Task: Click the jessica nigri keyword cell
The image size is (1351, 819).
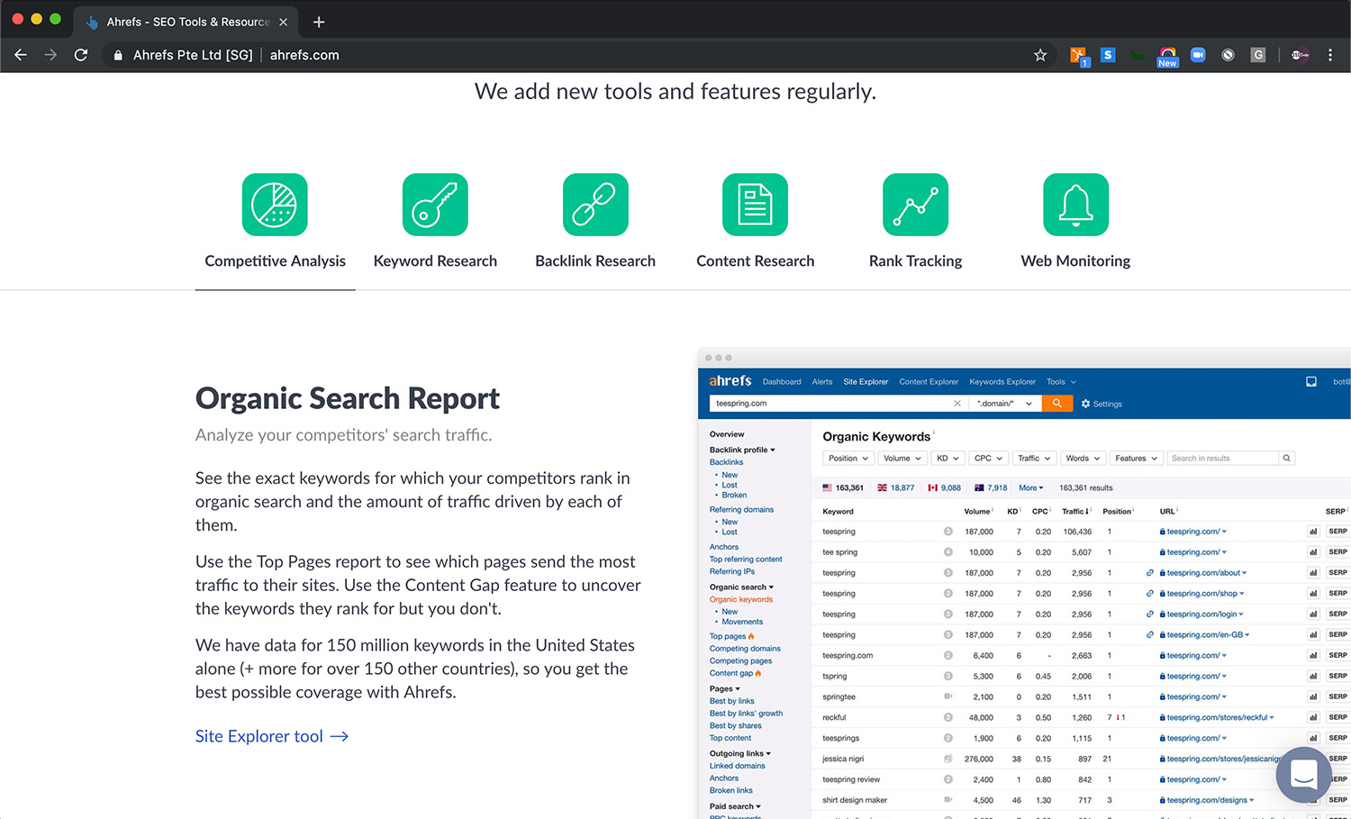Action: [x=843, y=759]
